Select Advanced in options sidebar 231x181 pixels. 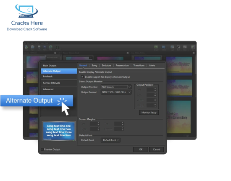click(x=59, y=89)
